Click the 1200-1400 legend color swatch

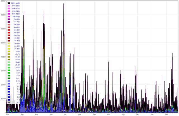click(x=9, y=11)
